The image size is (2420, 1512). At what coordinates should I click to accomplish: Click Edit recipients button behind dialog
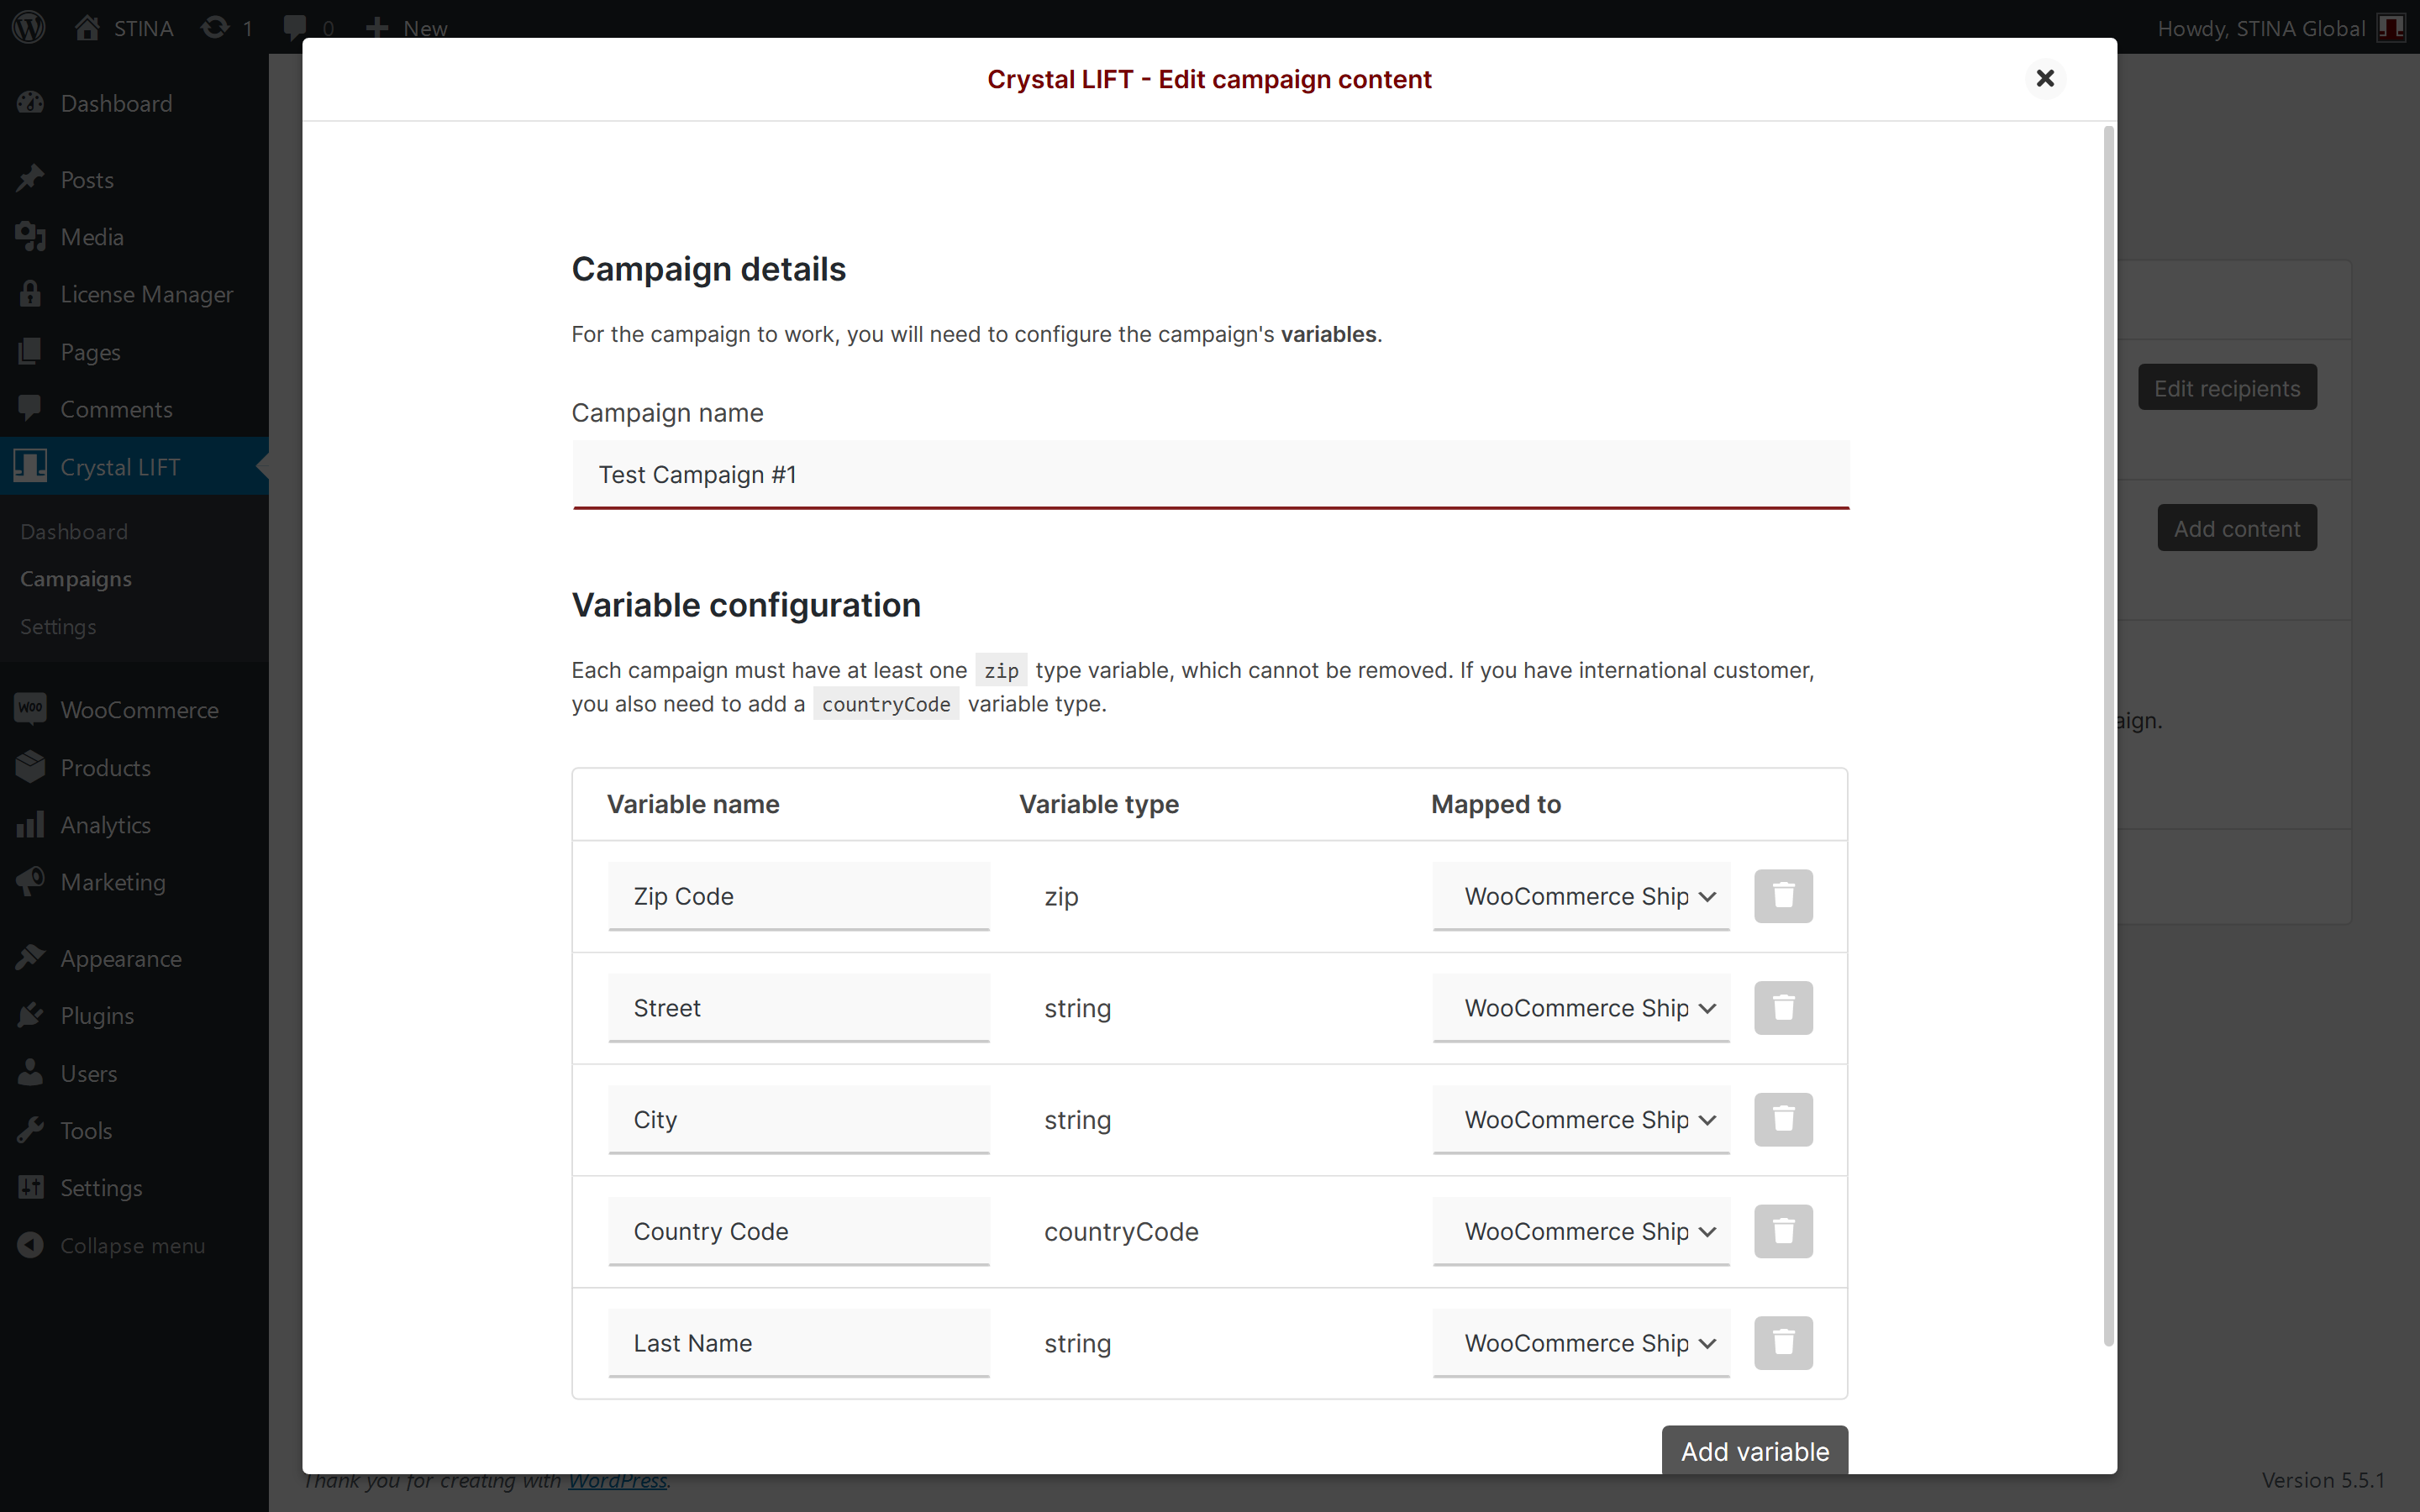coord(2227,388)
